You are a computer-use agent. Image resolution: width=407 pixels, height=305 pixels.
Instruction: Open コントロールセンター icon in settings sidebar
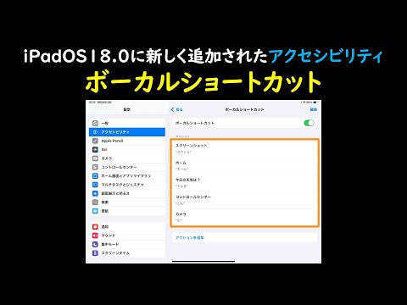click(95, 167)
